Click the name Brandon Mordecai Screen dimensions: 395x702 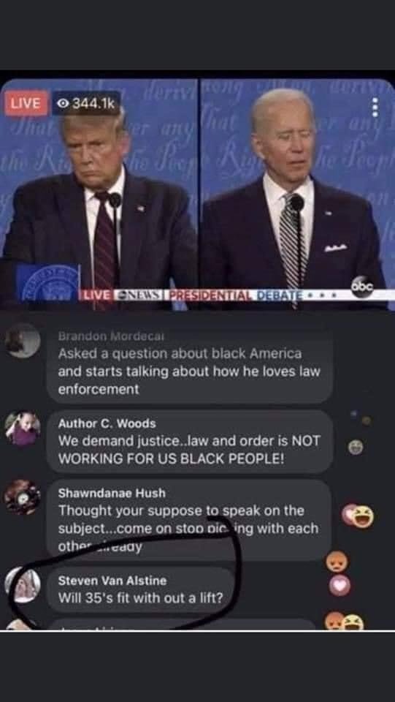(x=104, y=336)
